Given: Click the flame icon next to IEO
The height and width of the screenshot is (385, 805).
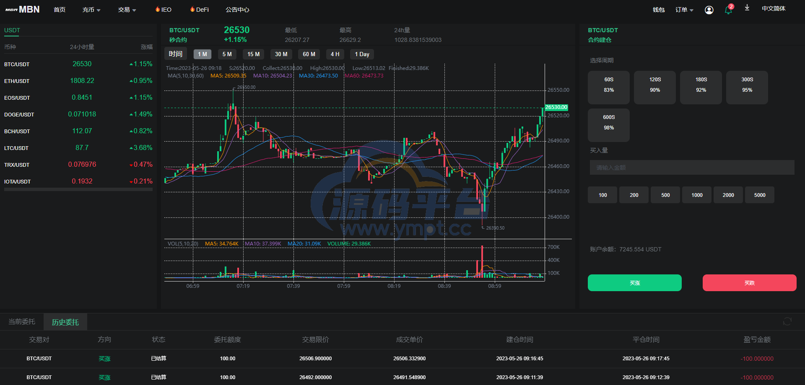Looking at the screenshot, I should [x=158, y=9].
